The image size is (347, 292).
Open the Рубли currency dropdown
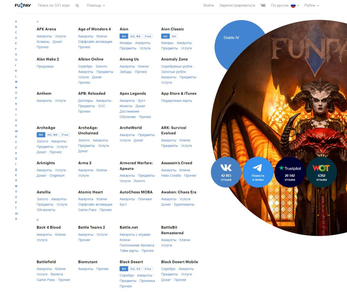(x=311, y=5)
